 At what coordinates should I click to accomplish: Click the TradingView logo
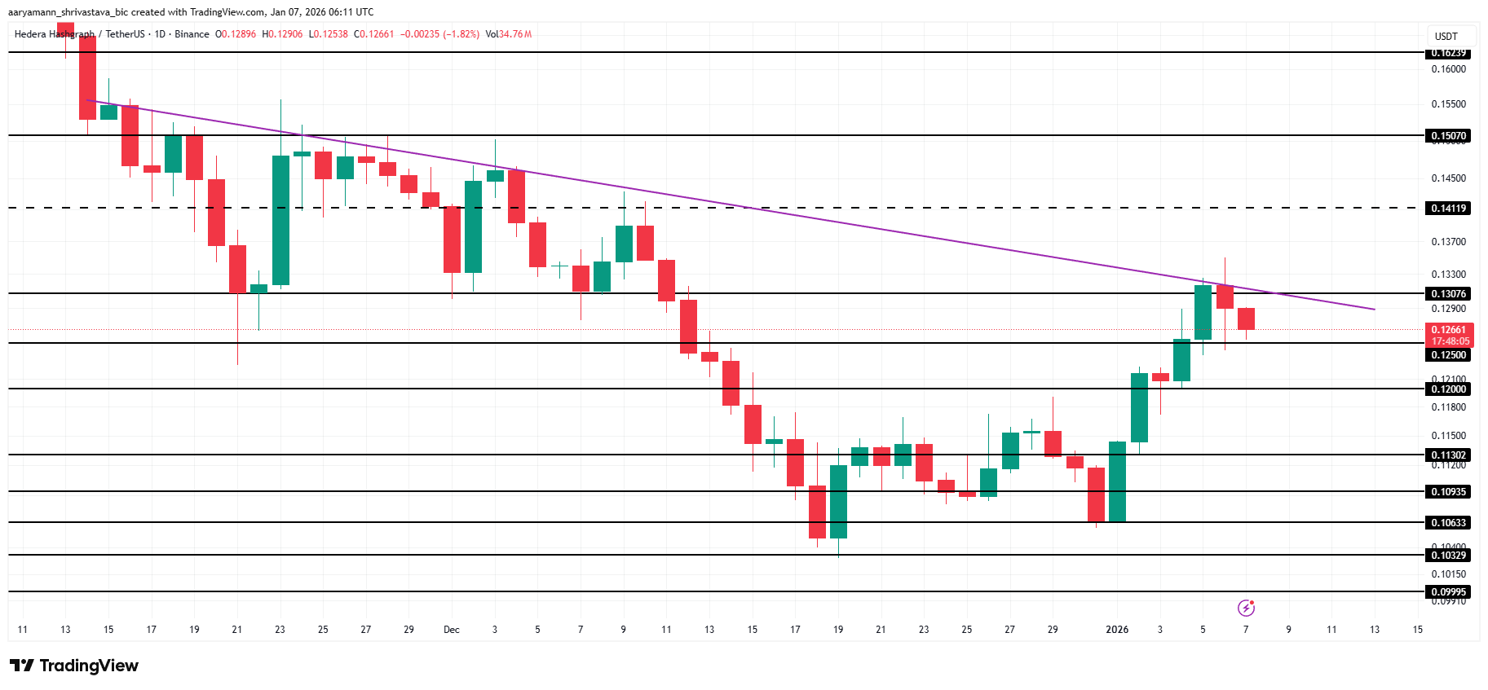(74, 666)
